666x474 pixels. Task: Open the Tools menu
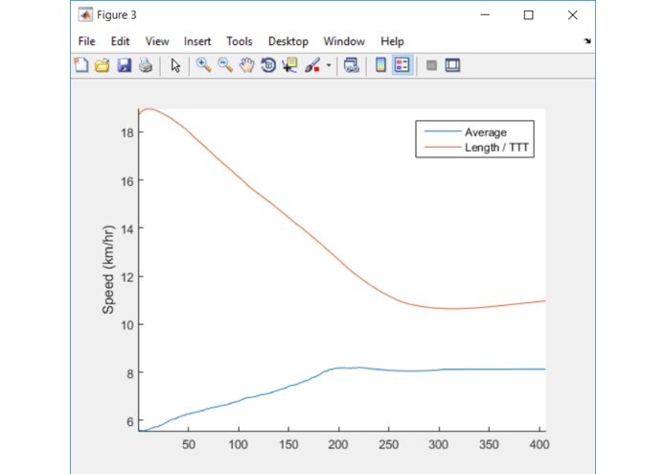tap(240, 41)
